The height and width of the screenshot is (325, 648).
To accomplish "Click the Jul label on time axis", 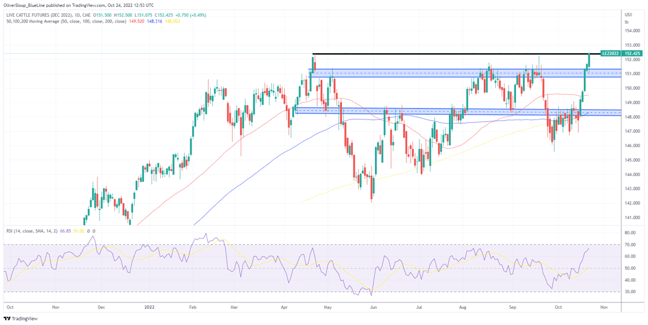I will tap(419, 308).
